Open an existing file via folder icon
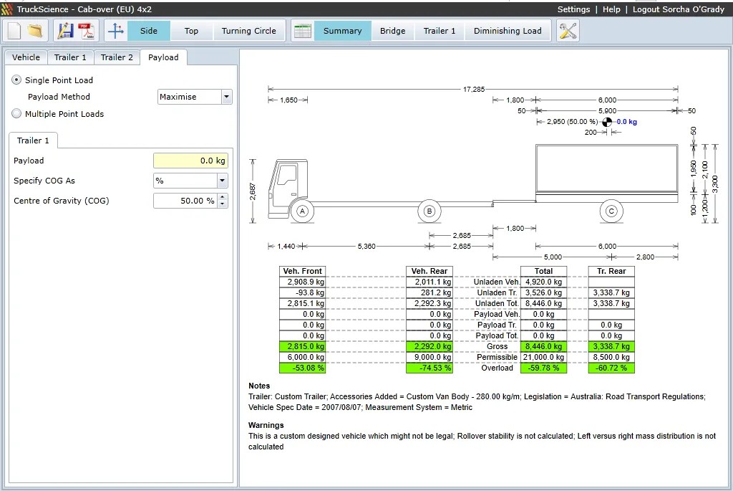Screen dimensions: 733x491 (x=34, y=30)
